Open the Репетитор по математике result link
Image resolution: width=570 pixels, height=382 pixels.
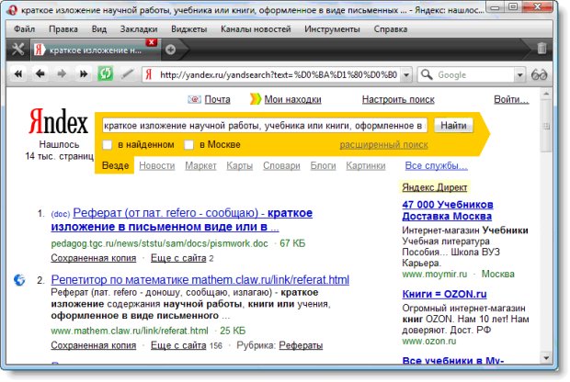(x=199, y=279)
